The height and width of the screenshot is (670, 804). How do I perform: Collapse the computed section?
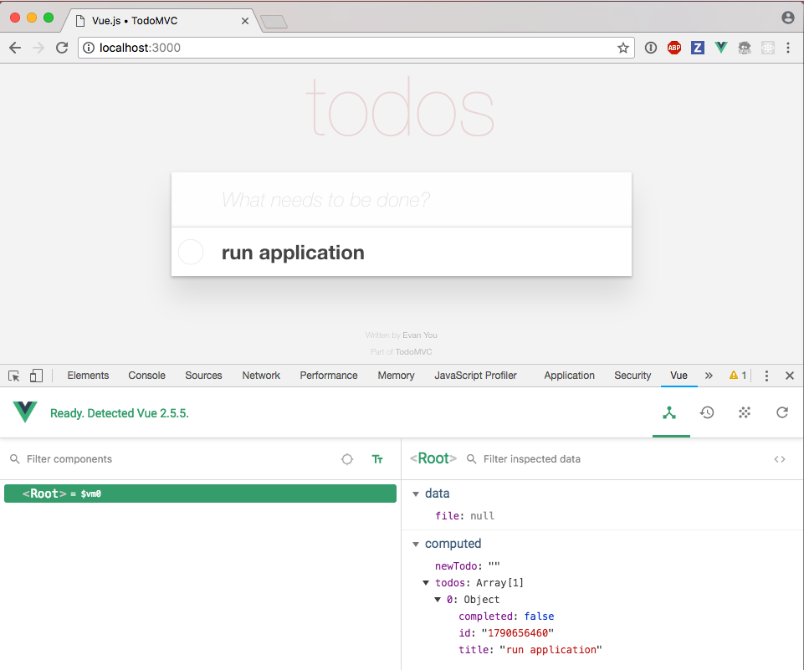[x=416, y=545]
